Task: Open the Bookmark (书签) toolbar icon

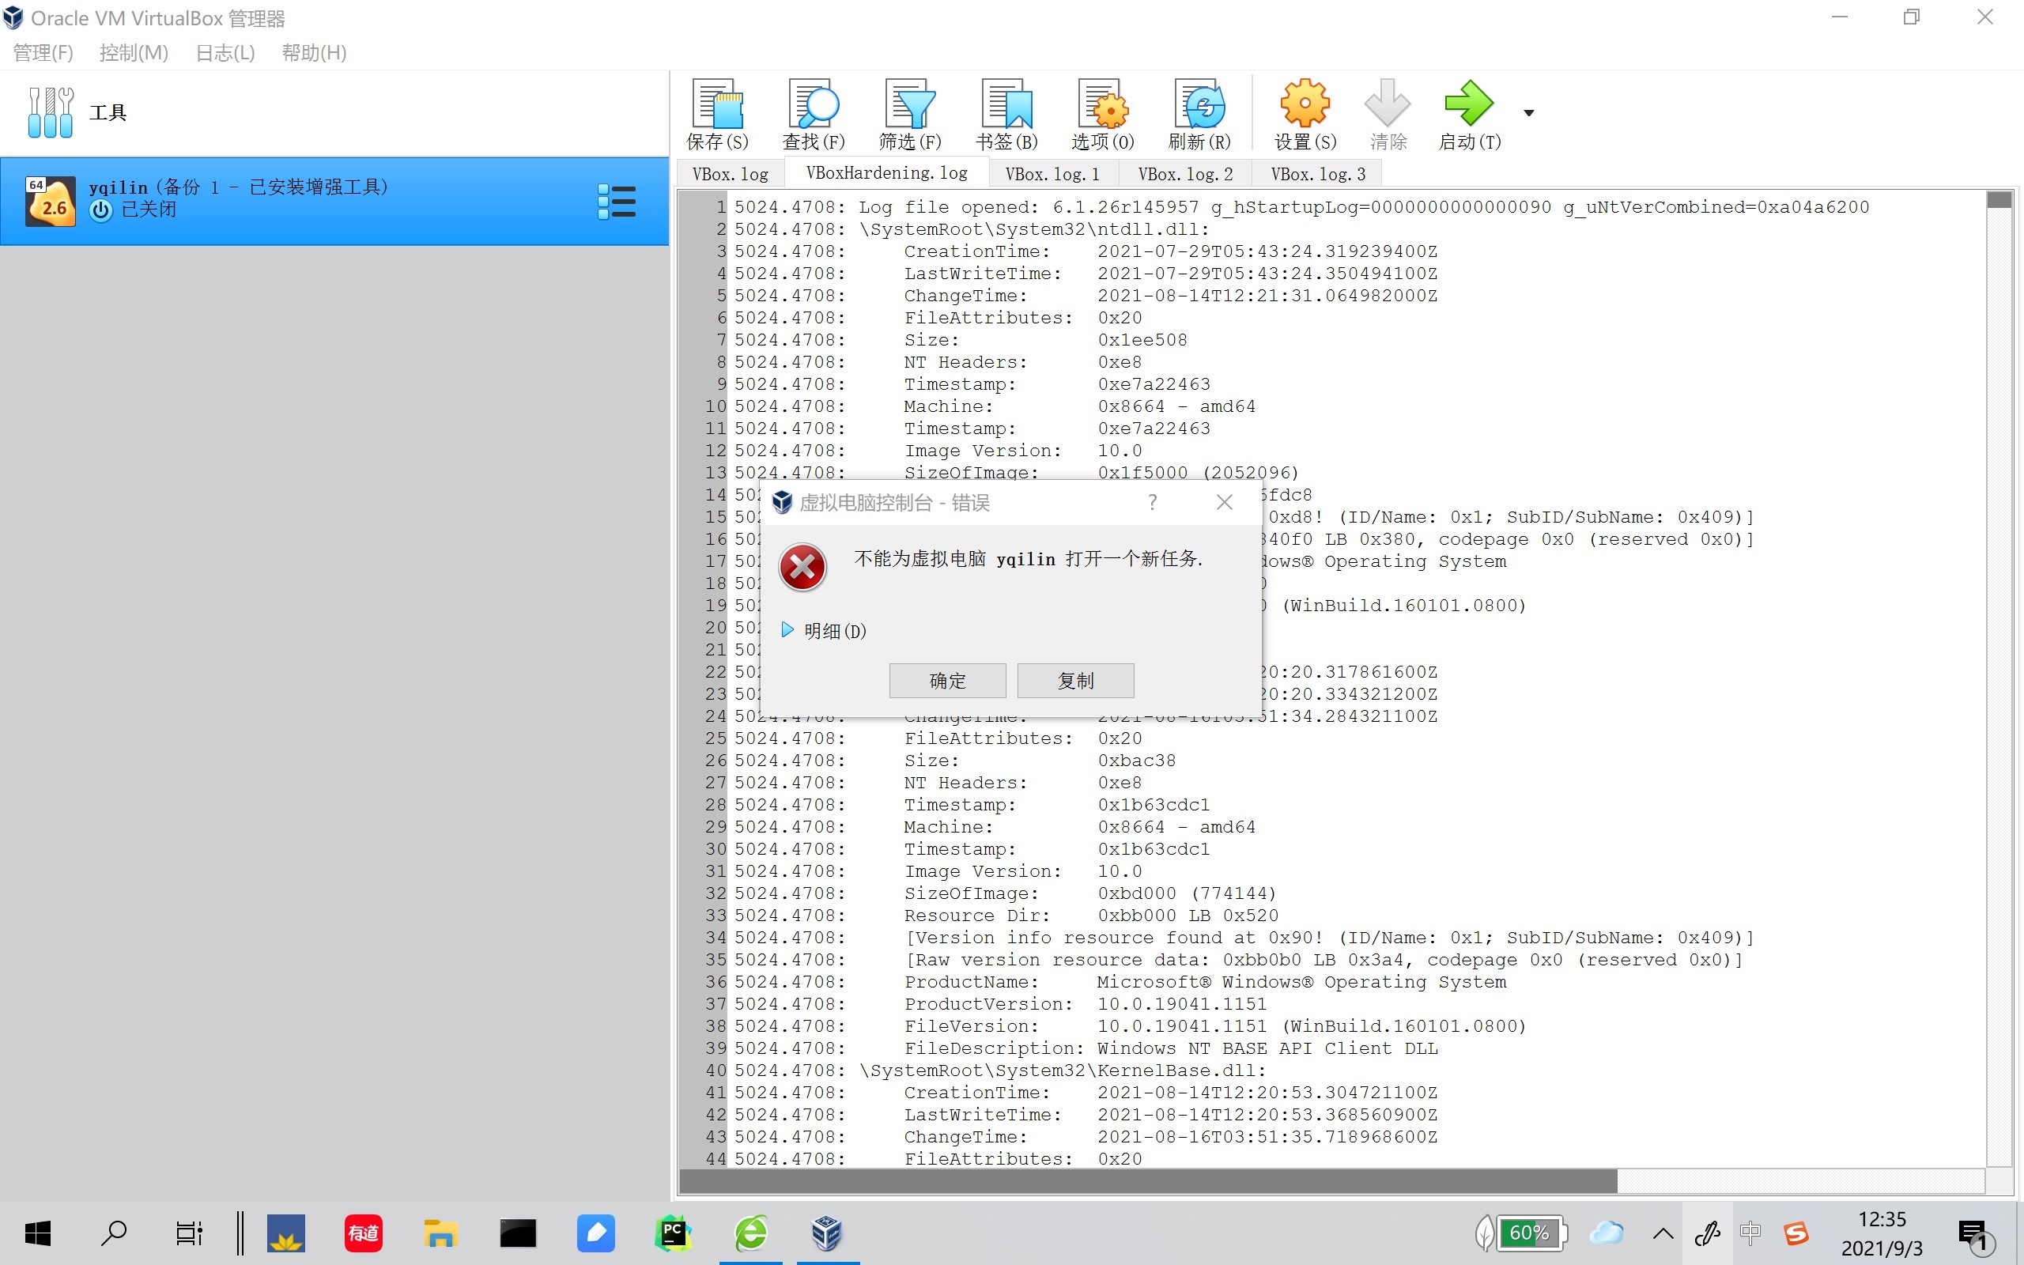Action: [x=1006, y=115]
